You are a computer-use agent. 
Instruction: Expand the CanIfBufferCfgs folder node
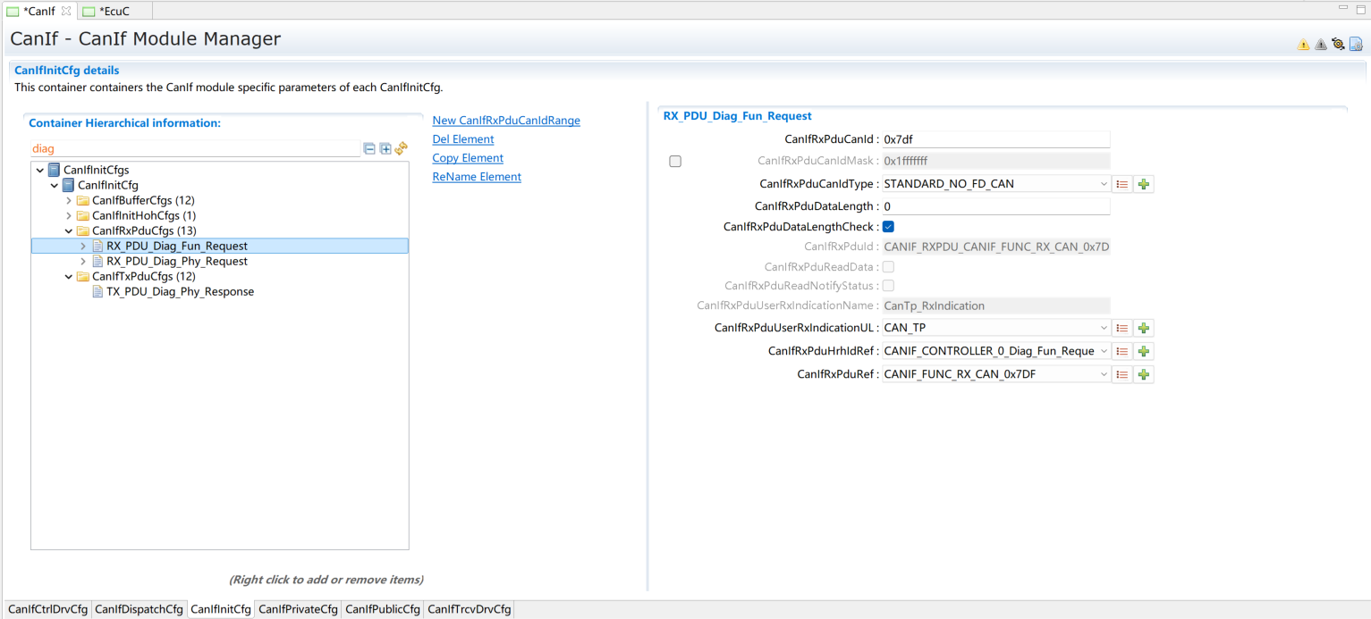[69, 201]
